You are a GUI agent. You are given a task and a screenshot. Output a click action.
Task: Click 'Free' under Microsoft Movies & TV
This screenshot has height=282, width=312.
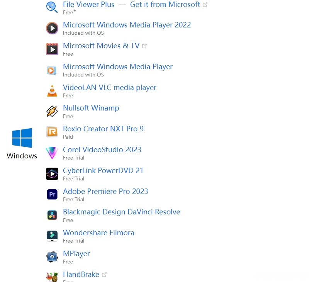coord(68,54)
